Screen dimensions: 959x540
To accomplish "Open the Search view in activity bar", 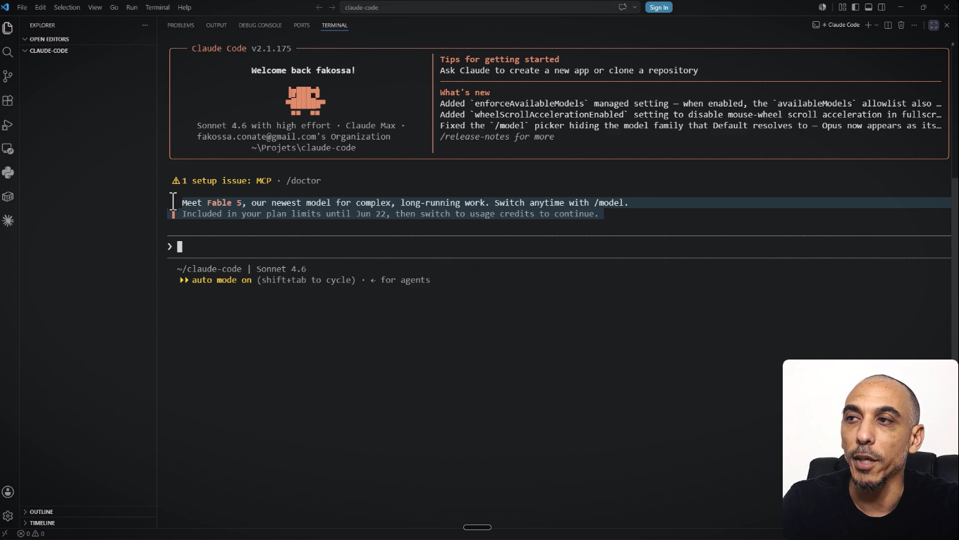I will [x=8, y=52].
